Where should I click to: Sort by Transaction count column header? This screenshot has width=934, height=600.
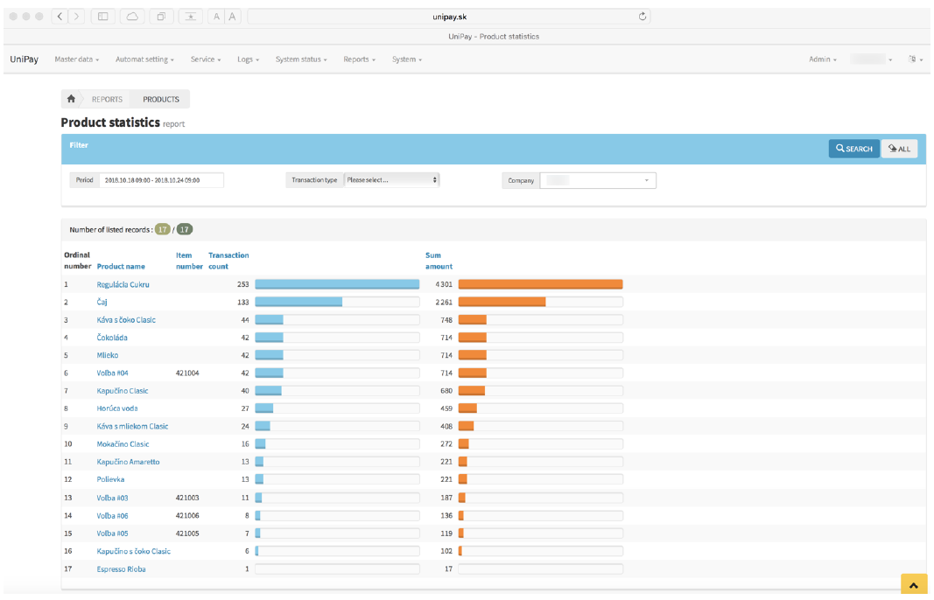(x=228, y=261)
